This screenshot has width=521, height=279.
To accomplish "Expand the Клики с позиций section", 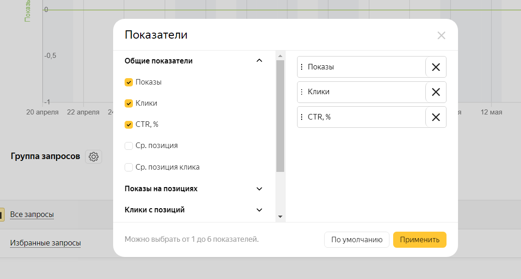I will pos(259,210).
